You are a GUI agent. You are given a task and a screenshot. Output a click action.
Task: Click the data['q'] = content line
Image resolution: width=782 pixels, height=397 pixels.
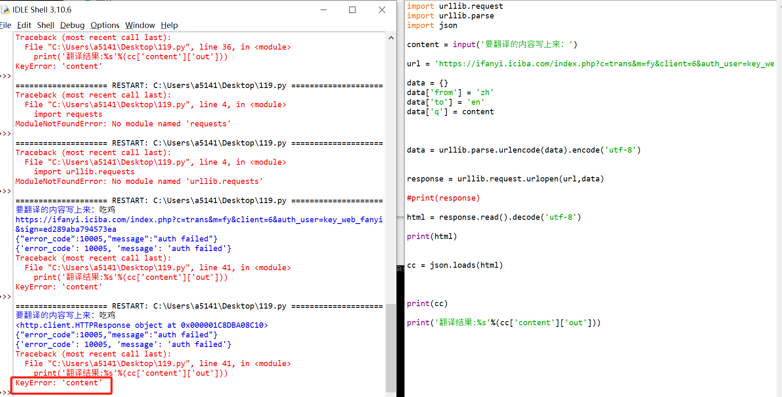coord(450,112)
